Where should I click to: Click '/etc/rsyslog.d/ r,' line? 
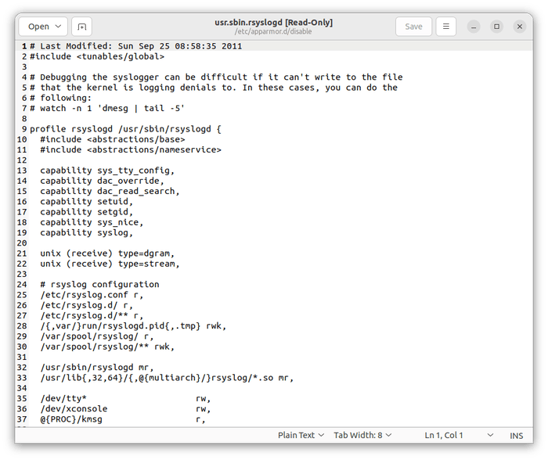(x=87, y=305)
